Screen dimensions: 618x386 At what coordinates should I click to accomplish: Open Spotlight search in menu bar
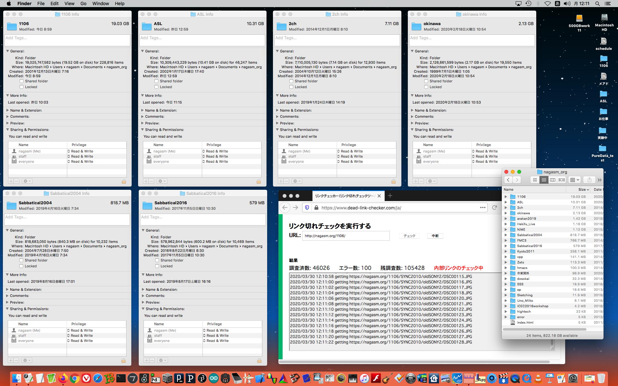pyautogui.click(x=597, y=4)
